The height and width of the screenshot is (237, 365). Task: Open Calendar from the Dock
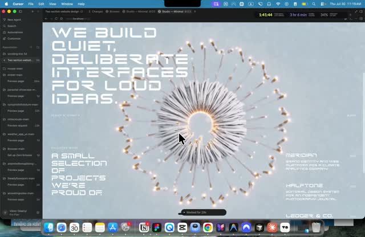(74, 227)
